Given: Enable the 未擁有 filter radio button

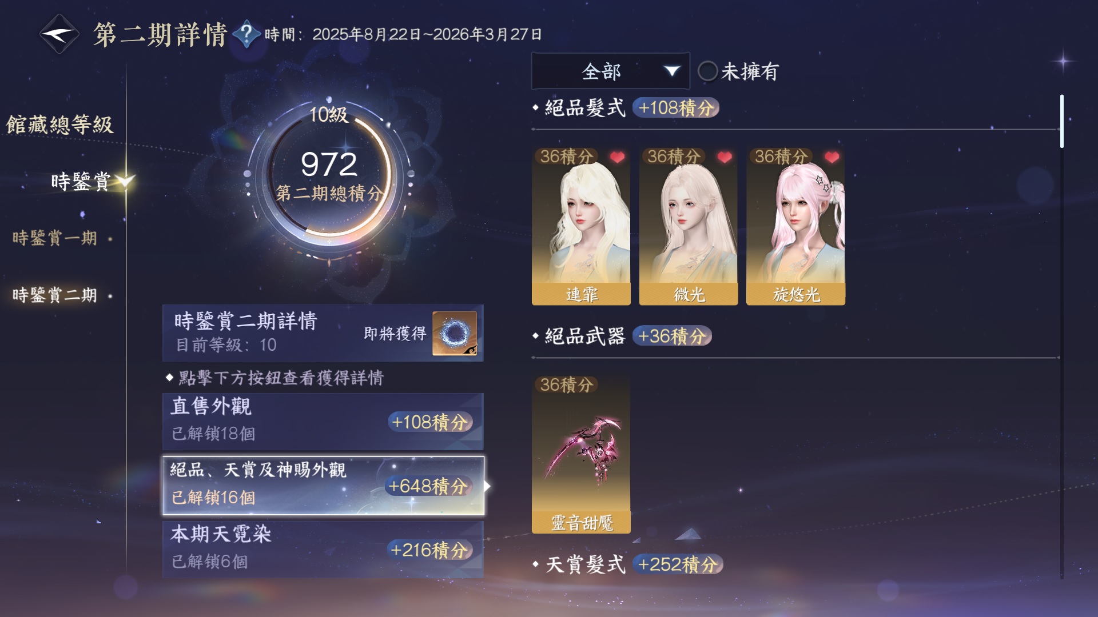Looking at the screenshot, I should 707,71.
